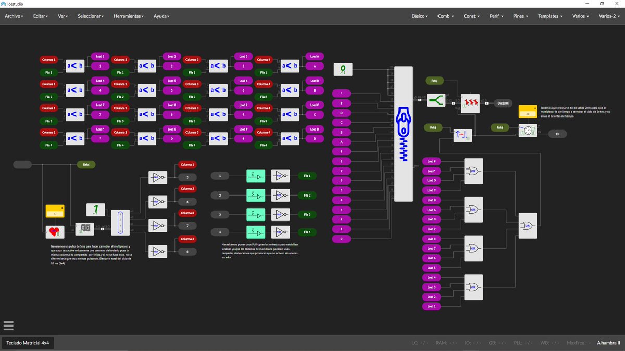The image size is (625, 351).
Task: Open the Herramientas menu
Action: [x=129, y=16]
